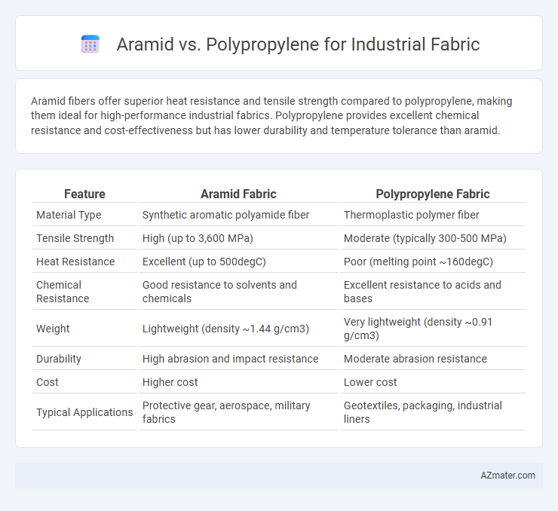
Task: Click the calendar grid icon beside the title
Action: coord(90,44)
